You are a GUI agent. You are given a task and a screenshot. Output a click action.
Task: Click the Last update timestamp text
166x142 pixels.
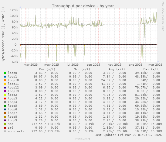click(x=128, y=135)
